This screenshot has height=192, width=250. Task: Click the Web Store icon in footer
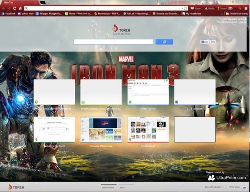coord(244,187)
